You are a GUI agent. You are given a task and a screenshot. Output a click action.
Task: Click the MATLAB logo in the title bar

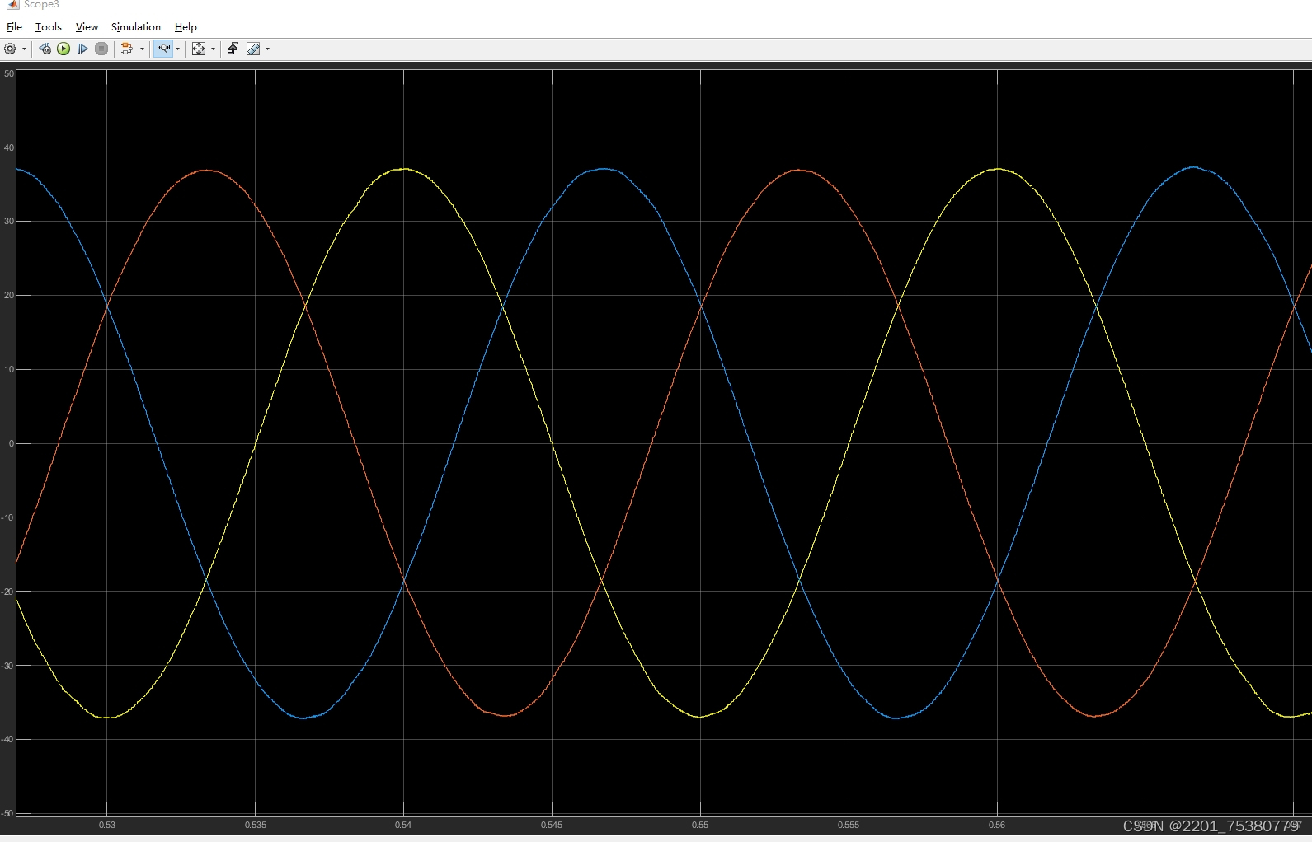tap(12, 4)
